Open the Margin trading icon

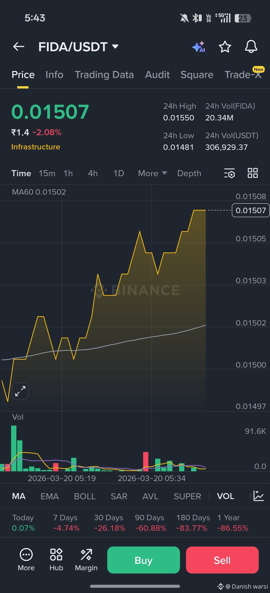click(86, 560)
